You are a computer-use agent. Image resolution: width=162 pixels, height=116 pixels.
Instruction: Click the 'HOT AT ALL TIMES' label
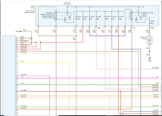[x=67, y=3]
